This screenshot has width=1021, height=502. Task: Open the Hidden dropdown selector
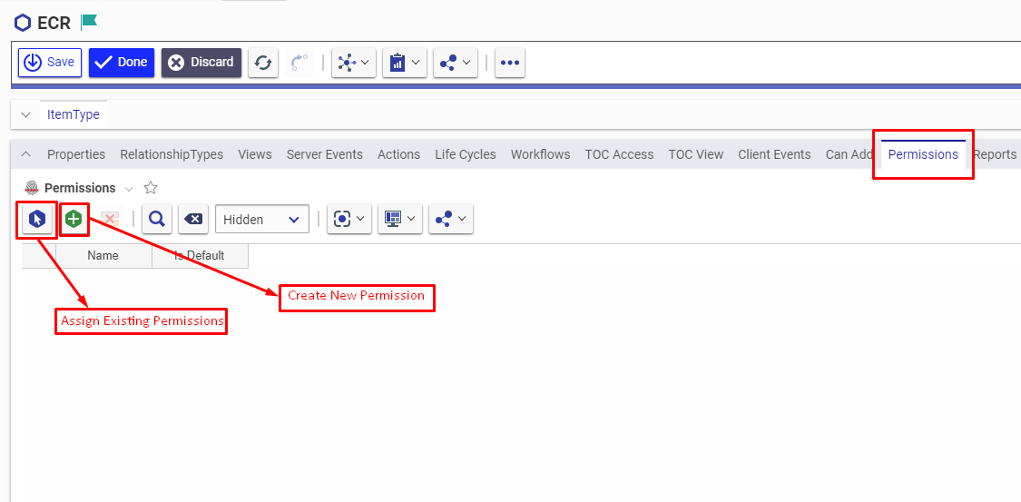(261, 219)
